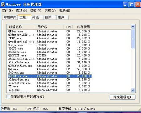The width and height of the screenshot is (141, 113).
Task: Open the 文件(F) menu
Action: coord(7,11)
